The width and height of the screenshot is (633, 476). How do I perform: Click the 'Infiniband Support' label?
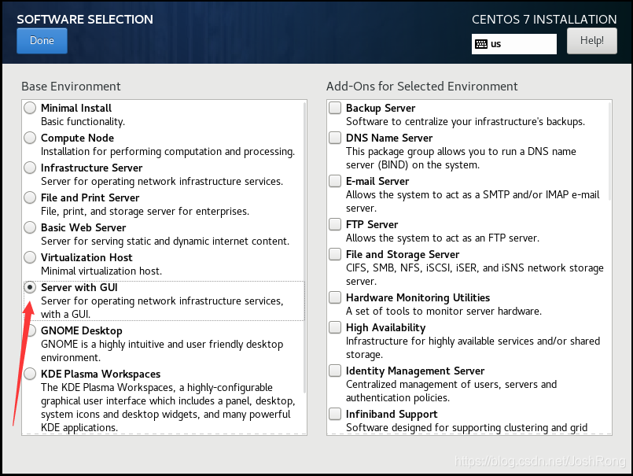click(x=392, y=414)
